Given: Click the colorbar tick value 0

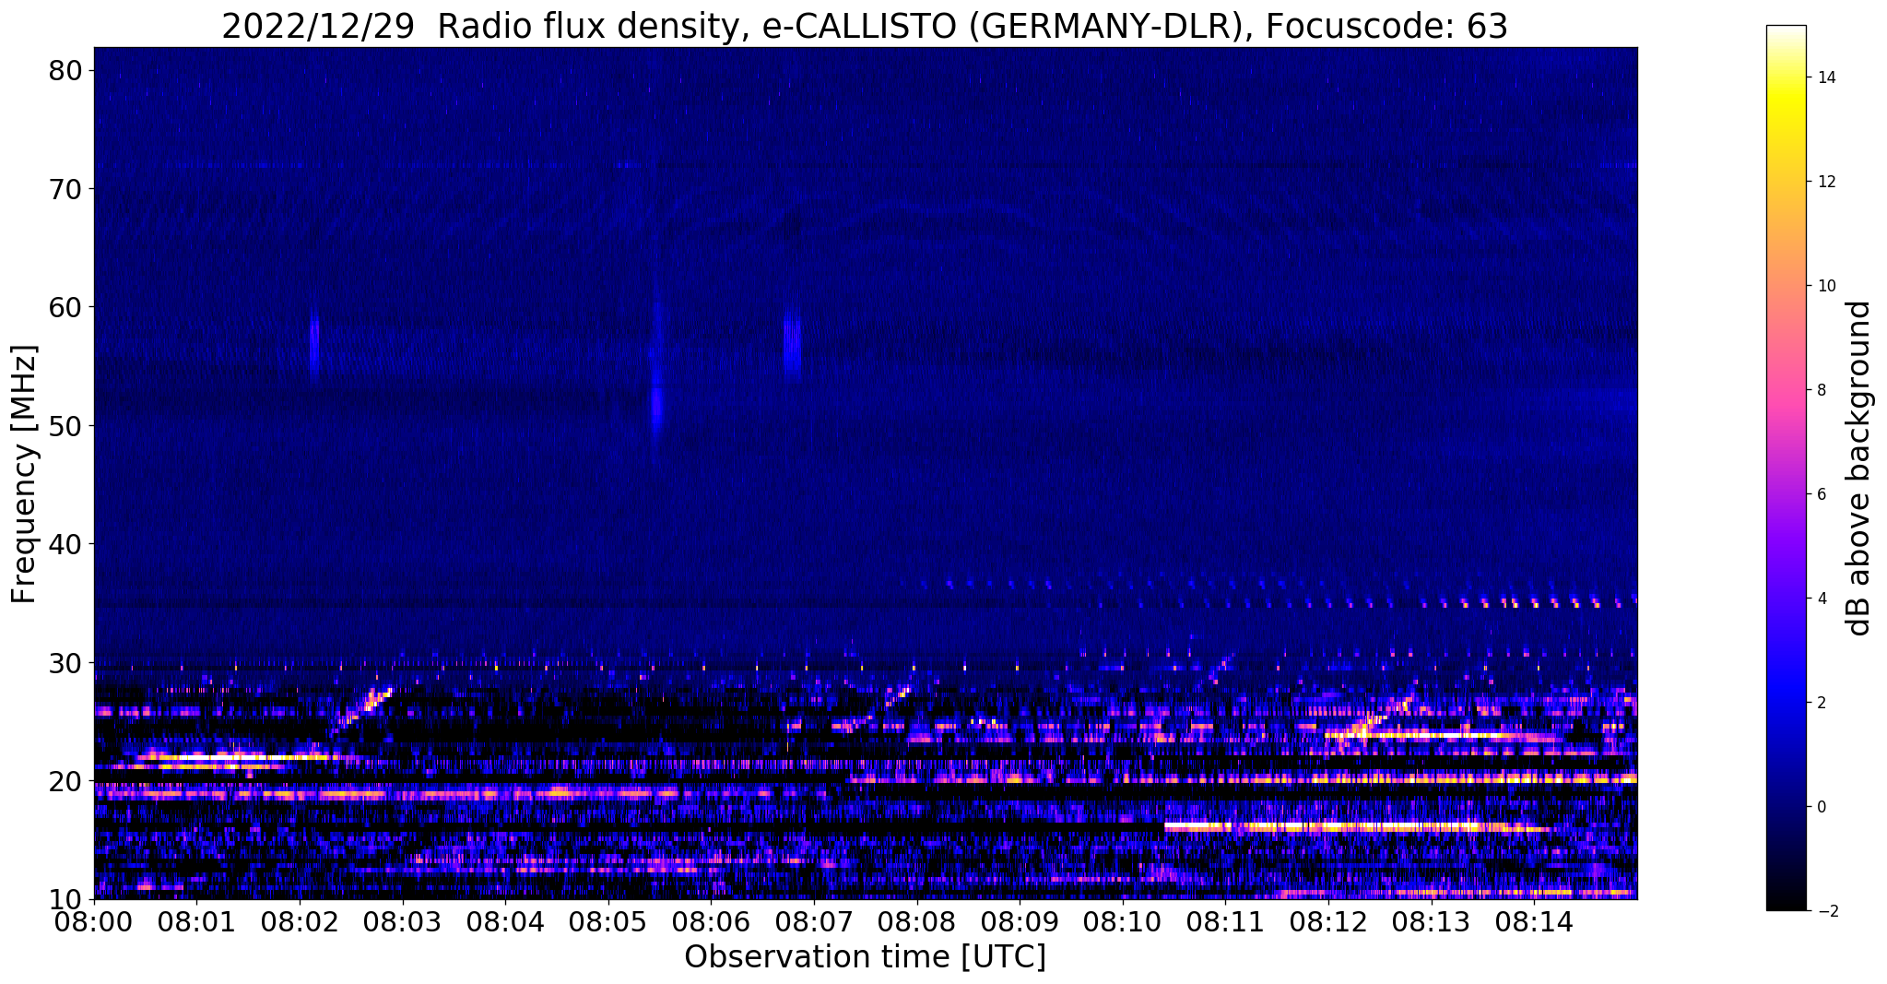Looking at the screenshot, I should tap(1821, 807).
